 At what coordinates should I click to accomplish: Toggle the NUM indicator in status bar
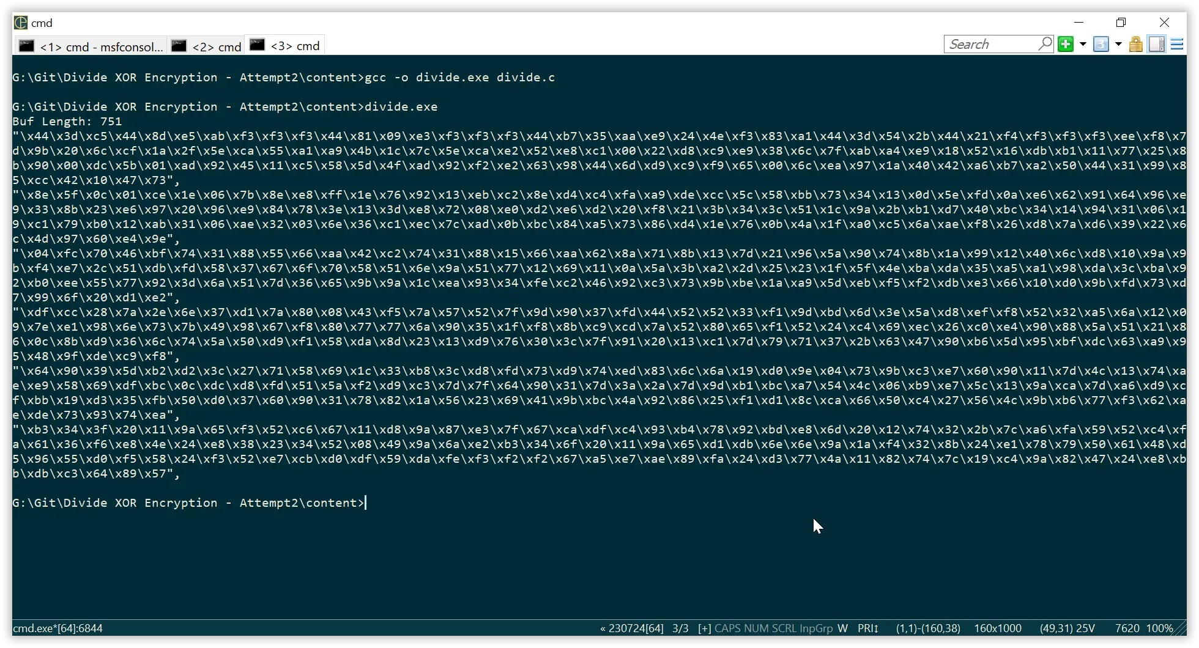click(x=757, y=628)
